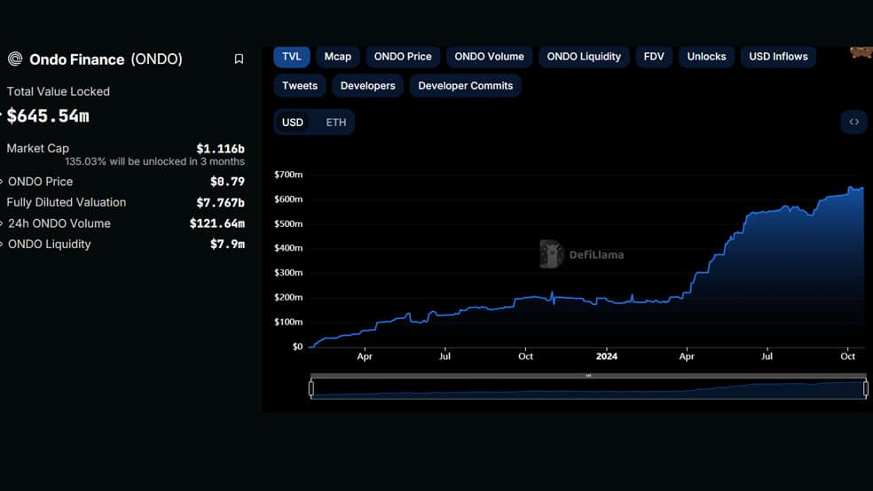Grab the right range selector handle
The width and height of the screenshot is (873, 491).
tap(866, 388)
